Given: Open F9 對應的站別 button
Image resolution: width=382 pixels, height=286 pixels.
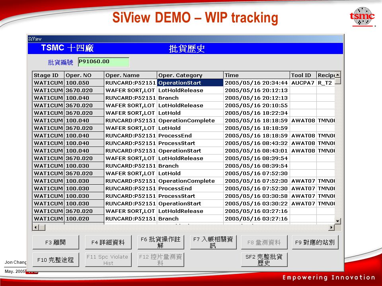Looking at the screenshot, I should 315,242.
